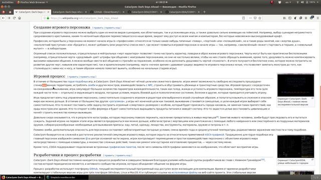Go forward one page in Firefox
Viewport: 321px width, 180px height.
click(9, 18)
